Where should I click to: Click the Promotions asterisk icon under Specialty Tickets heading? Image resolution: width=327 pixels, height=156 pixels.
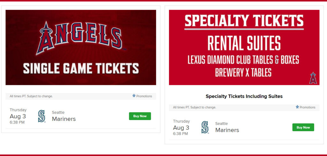pyautogui.click(x=297, y=107)
